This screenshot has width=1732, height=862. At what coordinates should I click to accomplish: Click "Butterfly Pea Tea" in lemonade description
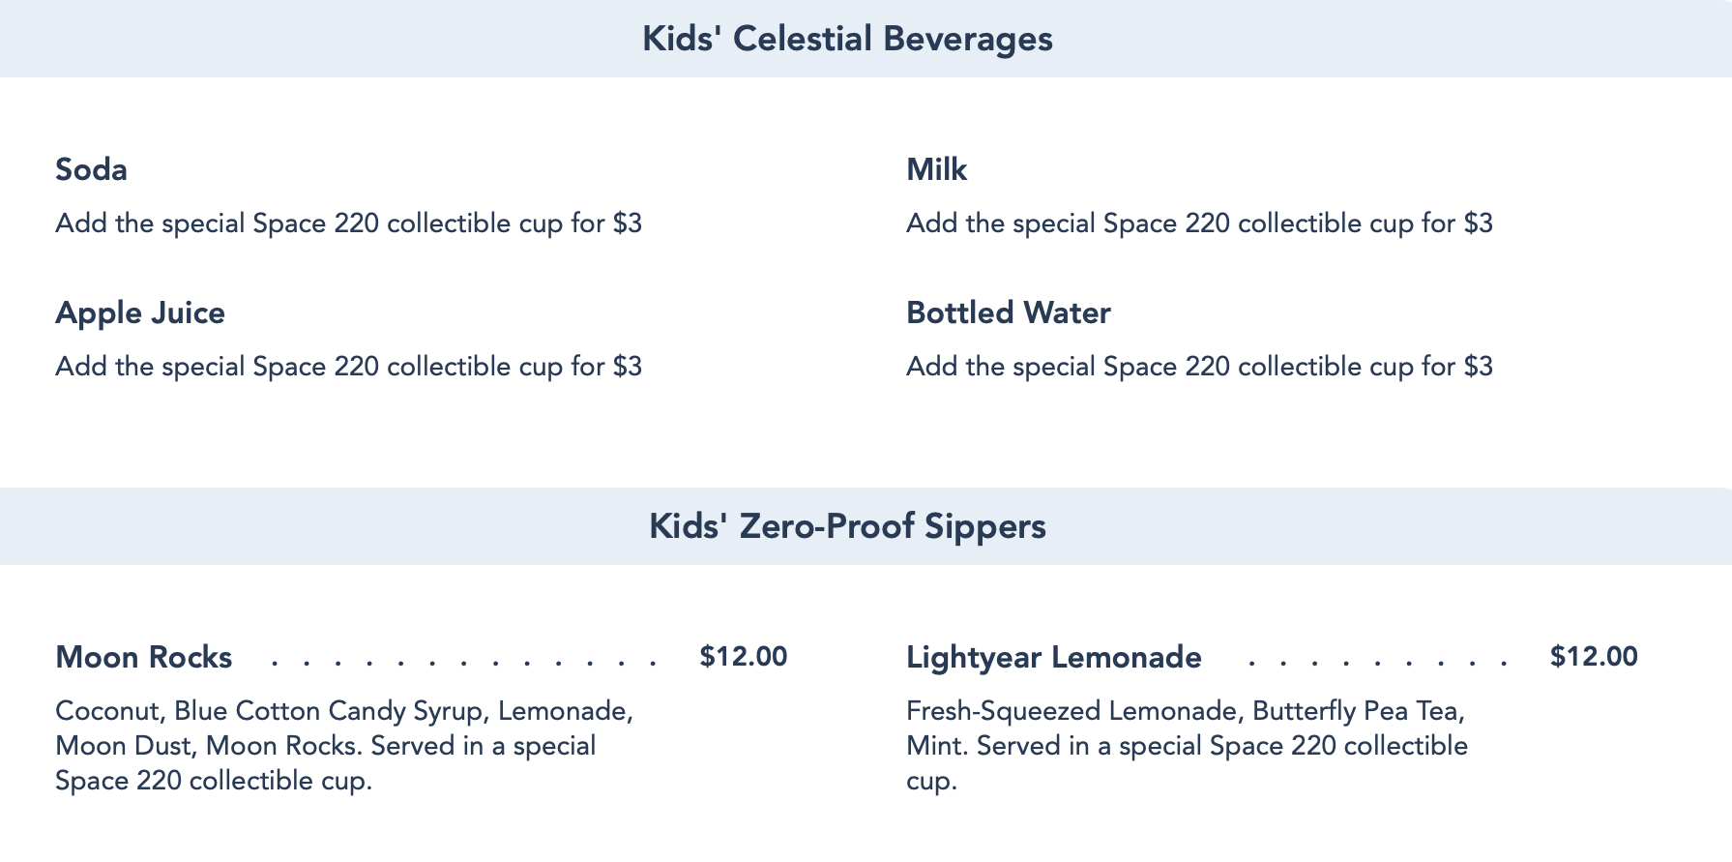1358,712
